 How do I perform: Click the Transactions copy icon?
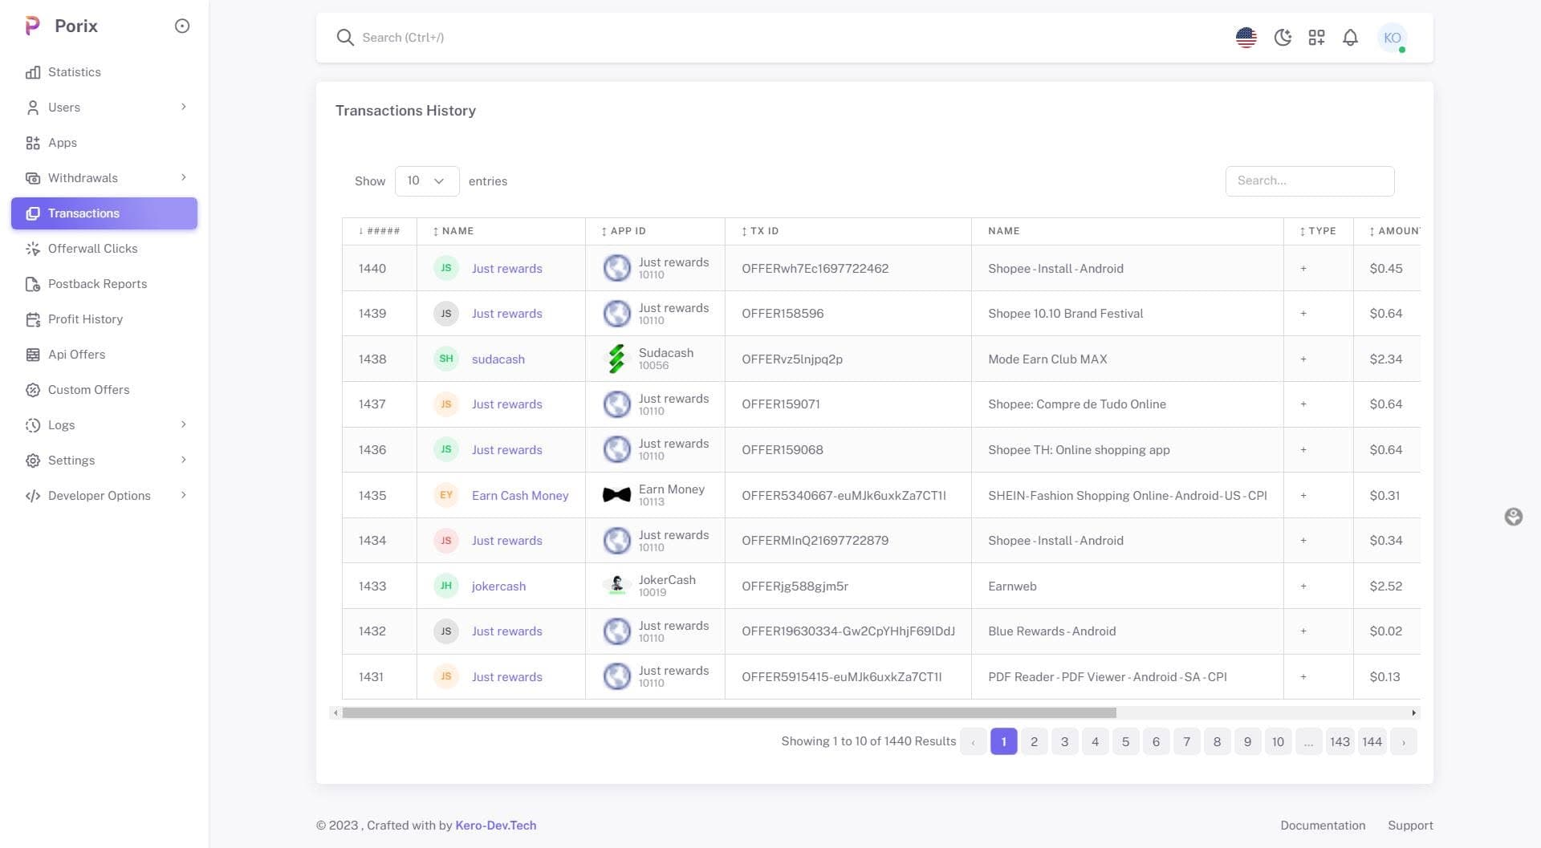tap(33, 213)
